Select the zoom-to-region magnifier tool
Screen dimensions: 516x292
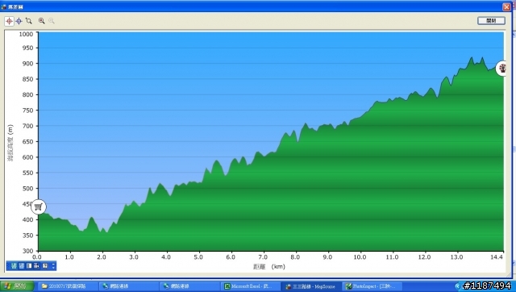pyautogui.click(x=29, y=21)
